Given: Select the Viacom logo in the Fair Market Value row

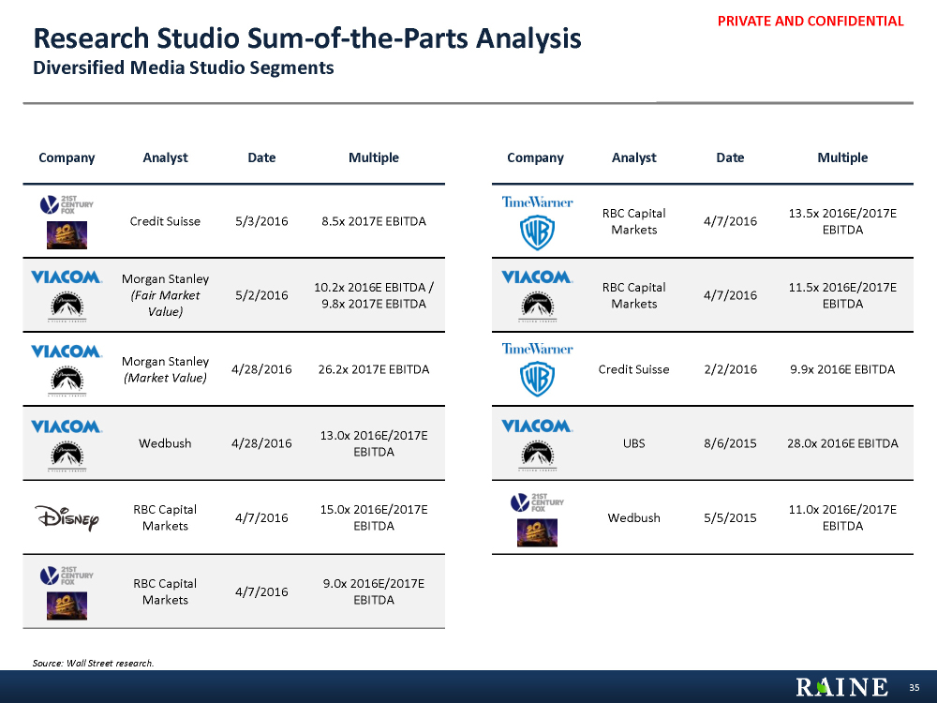Looking at the screenshot, I should (x=67, y=277).
